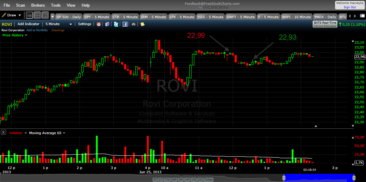
Task: Open the chart tab list dropdown arrow
Action: coord(53,17)
